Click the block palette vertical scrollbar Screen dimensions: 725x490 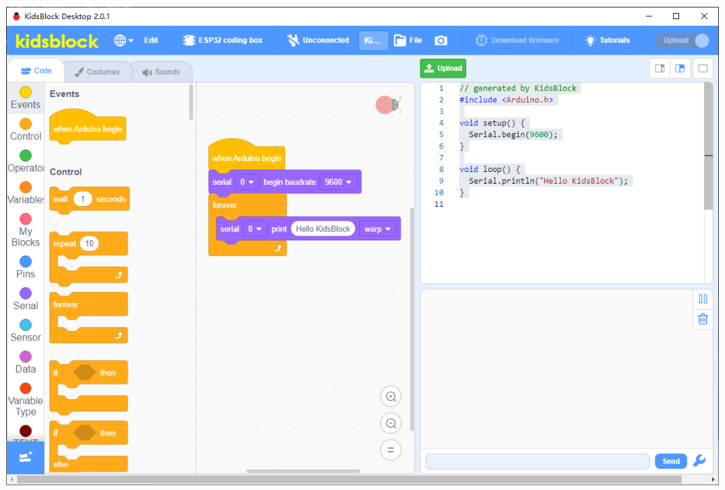tap(191, 102)
